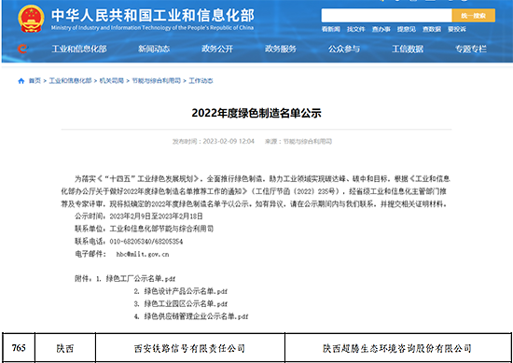Open attachment 绿色工业园区公示名单.pdf
513x363 pixels.
(186, 304)
